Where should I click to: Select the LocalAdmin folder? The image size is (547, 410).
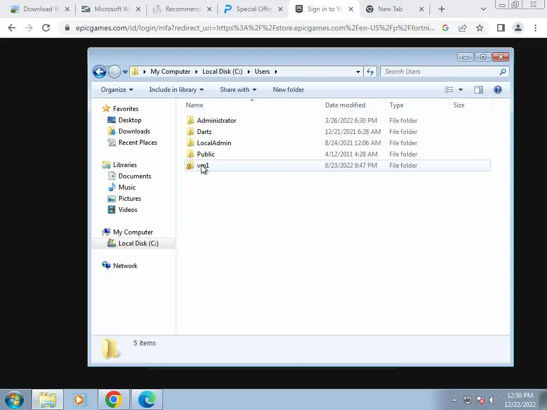[x=214, y=143]
